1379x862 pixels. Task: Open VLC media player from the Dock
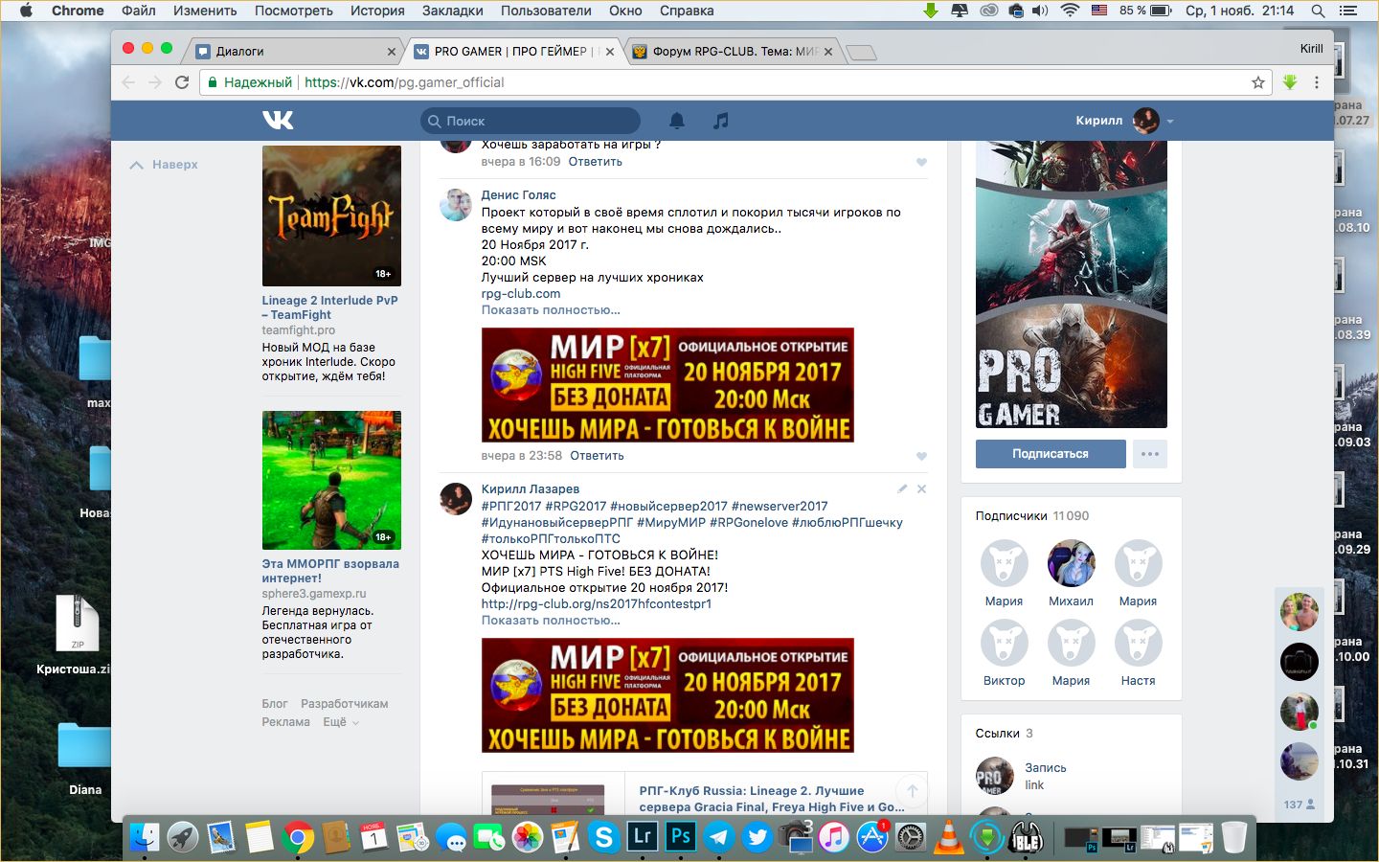click(949, 837)
